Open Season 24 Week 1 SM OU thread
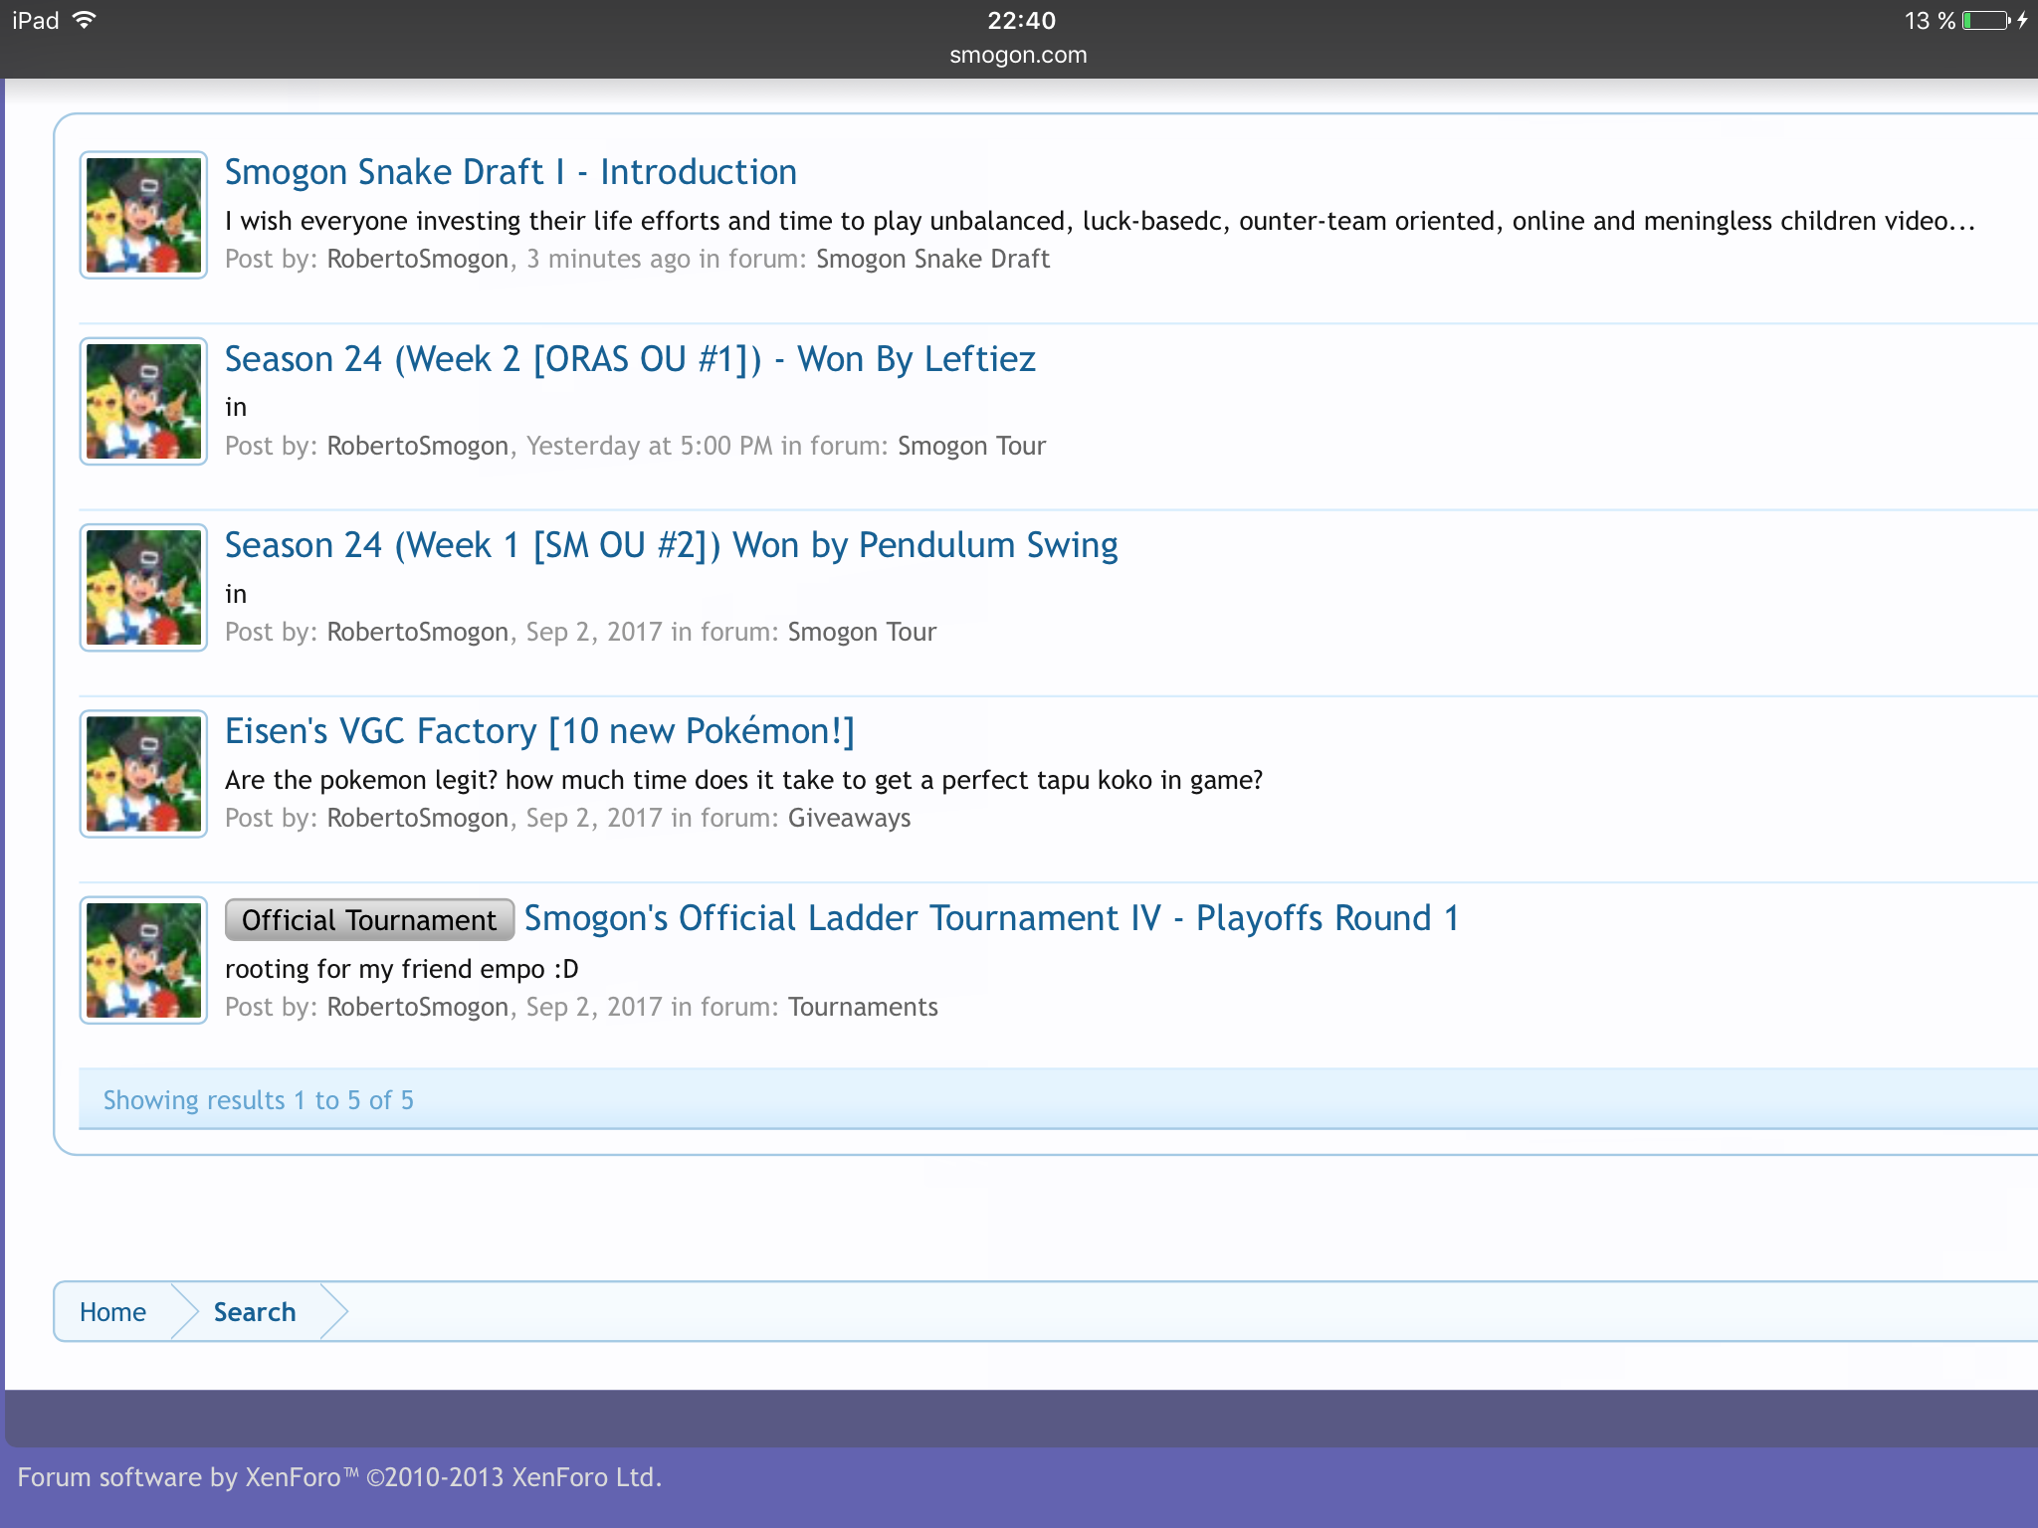This screenshot has width=2038, height=1528. pyautogui.click(x=671, y=545)
